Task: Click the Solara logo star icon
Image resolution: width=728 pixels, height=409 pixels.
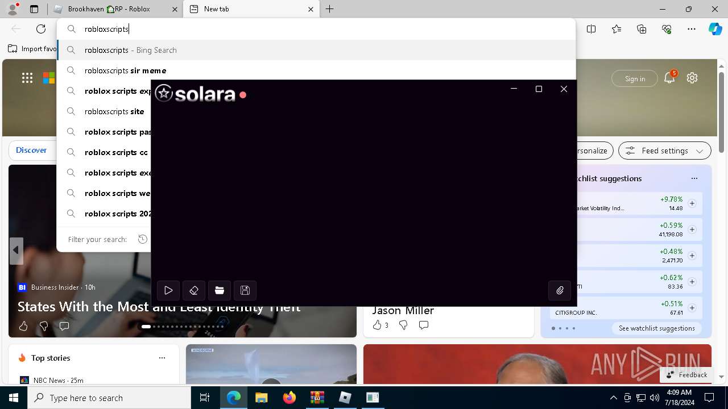Action: click(164, 93)
